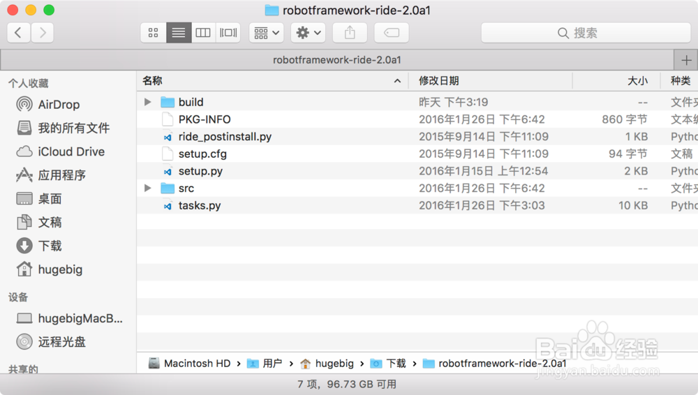The width and height of the screenshot is (698, 395).
Task: Sort by 种类 column header
Action: (x=681, y=80)
